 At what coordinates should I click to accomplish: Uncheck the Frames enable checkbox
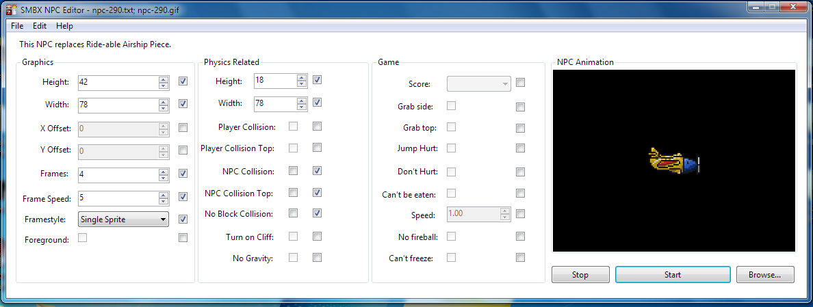(x=183, y=174)
